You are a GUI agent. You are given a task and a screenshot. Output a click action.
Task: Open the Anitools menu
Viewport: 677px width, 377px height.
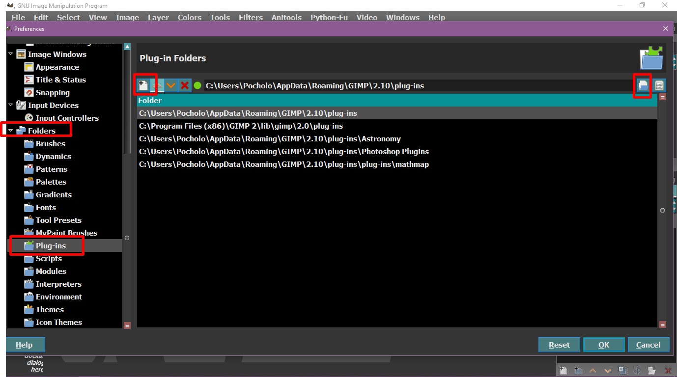click(286, 17)
